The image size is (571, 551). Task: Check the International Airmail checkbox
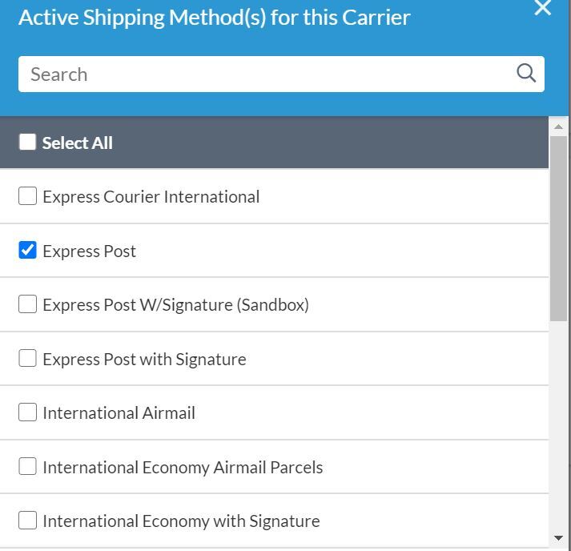28,412
